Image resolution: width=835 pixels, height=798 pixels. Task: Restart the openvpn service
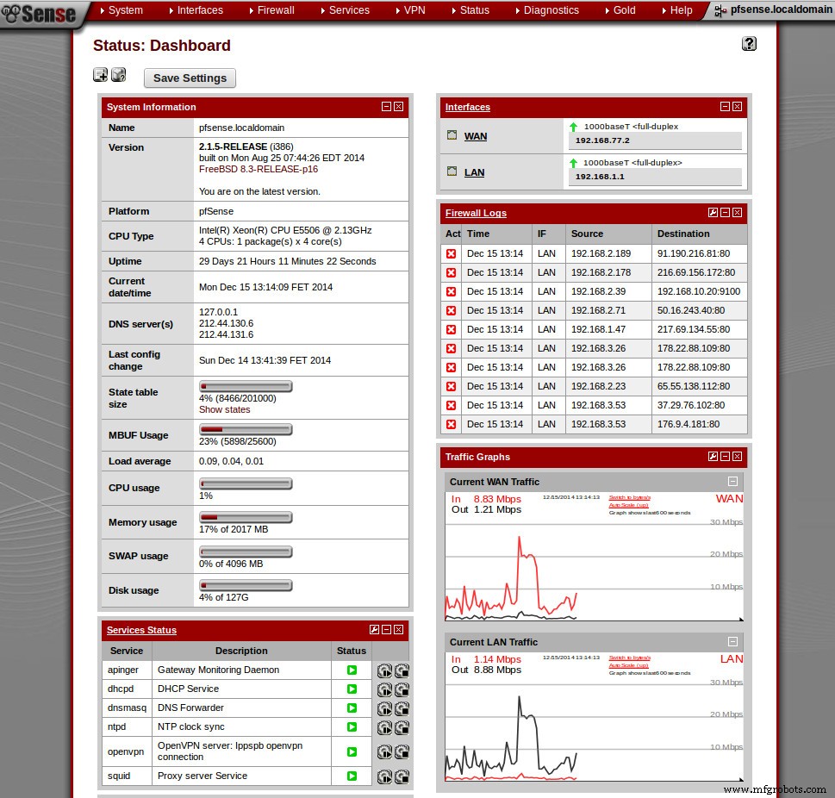383,751
